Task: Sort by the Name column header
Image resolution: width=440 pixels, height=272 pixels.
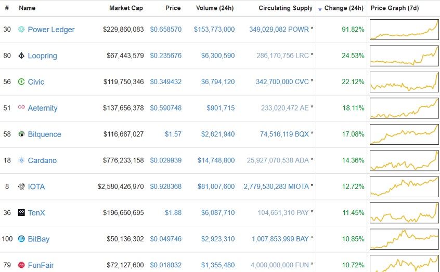Action: (x=27, y=8)
